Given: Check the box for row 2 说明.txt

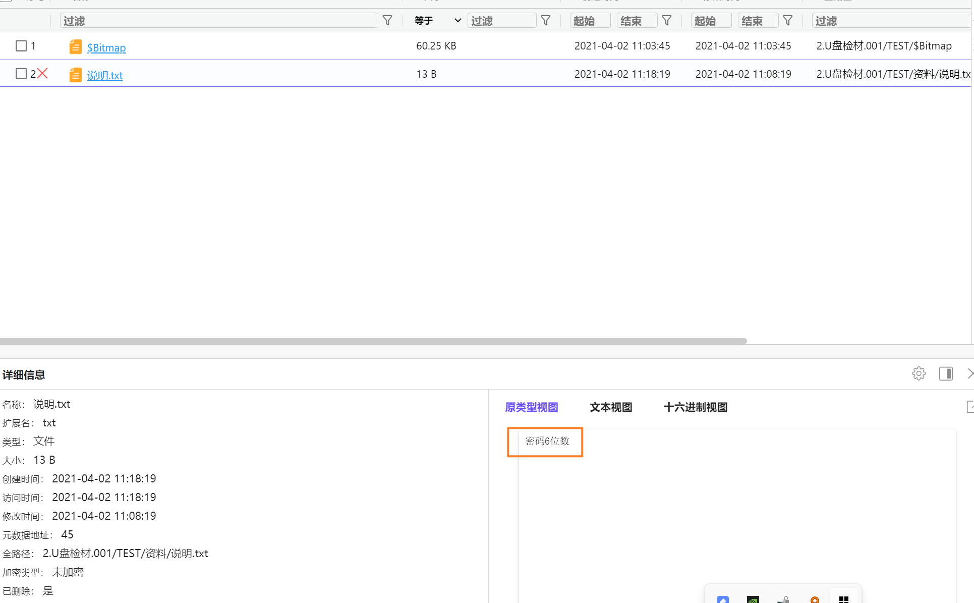Looking at the screenshot, I should click(x=21, y=74).
